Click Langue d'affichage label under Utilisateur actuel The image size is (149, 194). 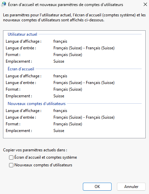point(23,41)
